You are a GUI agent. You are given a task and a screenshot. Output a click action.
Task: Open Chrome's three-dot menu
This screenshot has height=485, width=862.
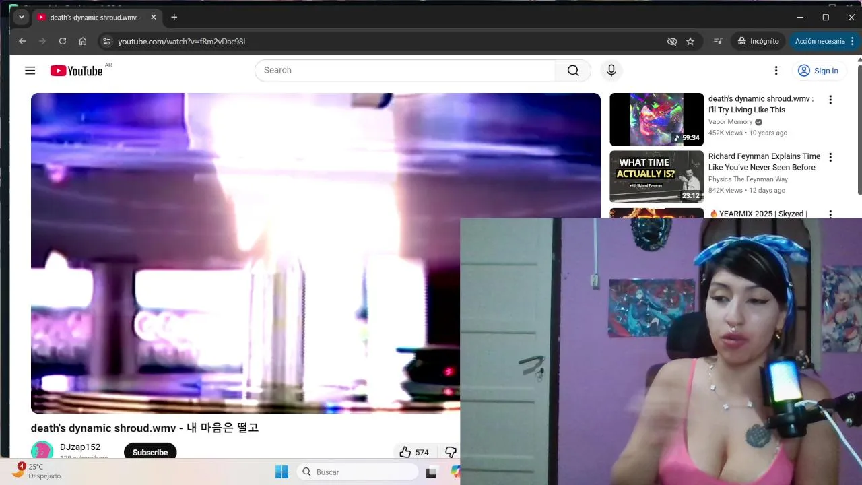coord(852,41)
